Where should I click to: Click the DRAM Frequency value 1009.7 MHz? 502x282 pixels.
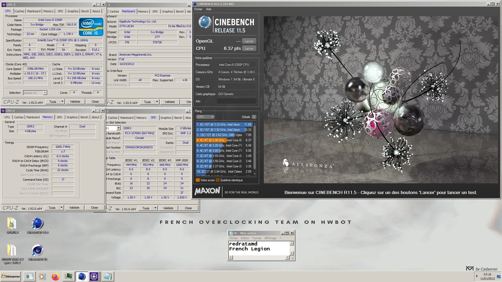click(x=63, y=147)
